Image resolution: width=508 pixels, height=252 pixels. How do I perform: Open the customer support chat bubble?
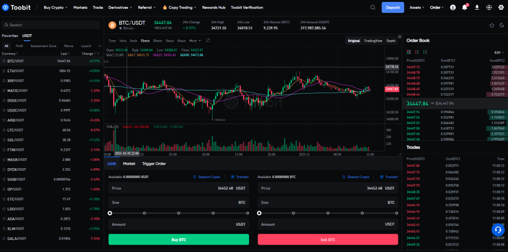click(x=498, y=230)
